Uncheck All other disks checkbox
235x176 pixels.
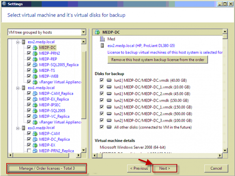[x=102, y=127]
